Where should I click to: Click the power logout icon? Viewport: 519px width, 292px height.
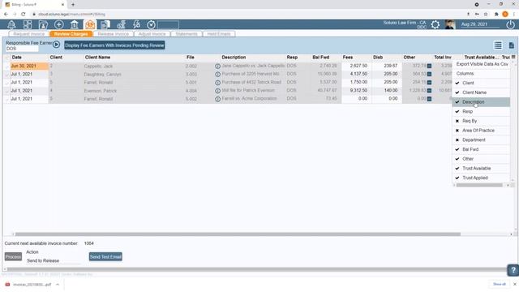[510, 24]
